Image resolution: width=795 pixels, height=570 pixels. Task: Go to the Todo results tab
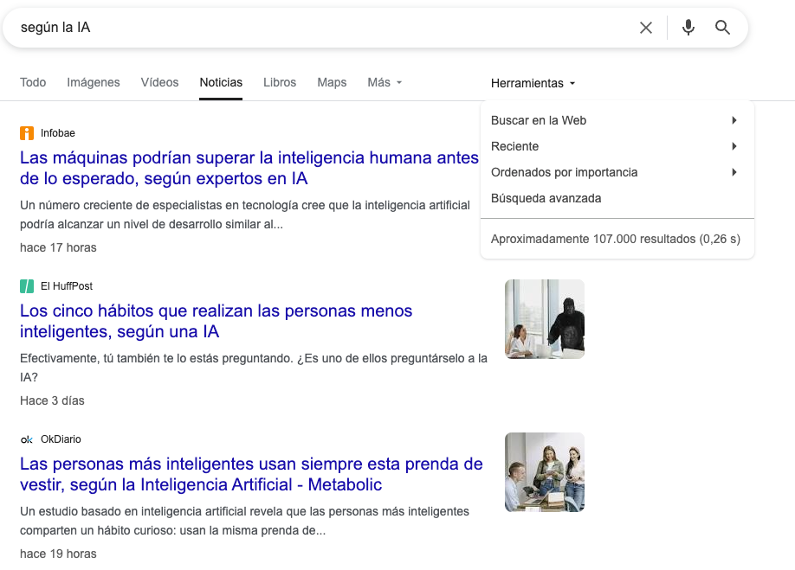pyautogui.click(x=33, y=83)
